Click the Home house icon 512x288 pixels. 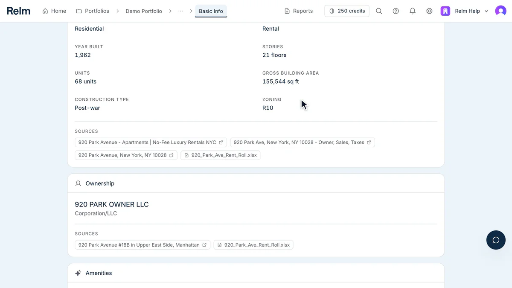tap(45, 11)
